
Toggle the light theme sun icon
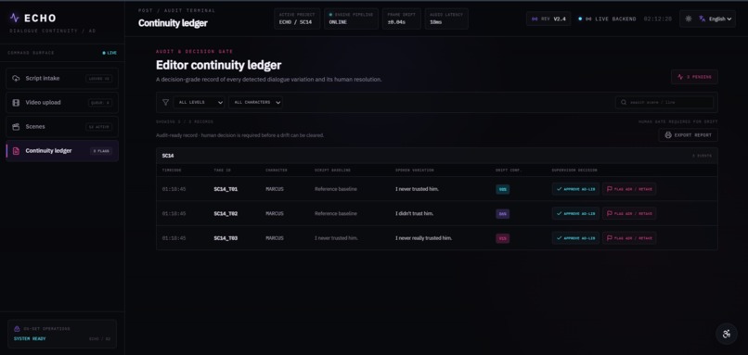(x=688, y=19)
